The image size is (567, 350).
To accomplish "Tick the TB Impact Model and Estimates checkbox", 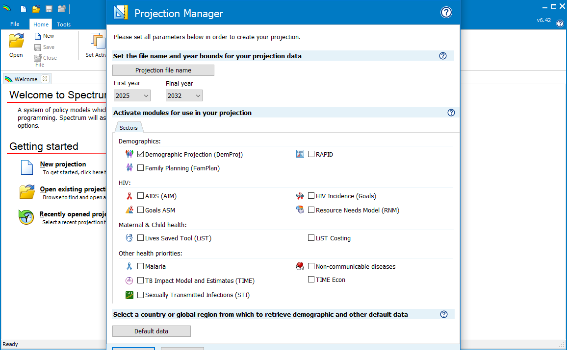I will click(x=140, y=280).
